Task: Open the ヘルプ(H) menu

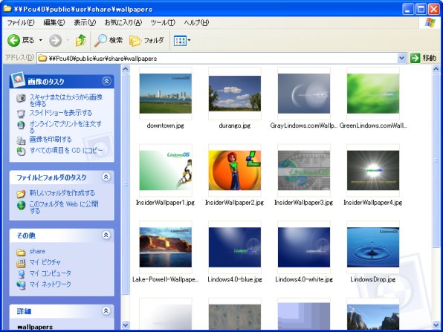Action: [196, 22]
